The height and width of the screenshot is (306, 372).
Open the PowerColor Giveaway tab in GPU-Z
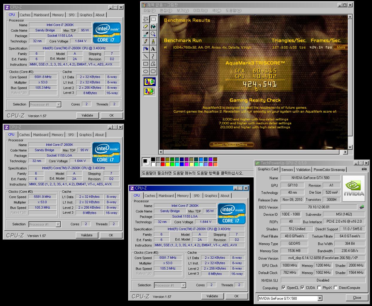[x=329, y=169]
